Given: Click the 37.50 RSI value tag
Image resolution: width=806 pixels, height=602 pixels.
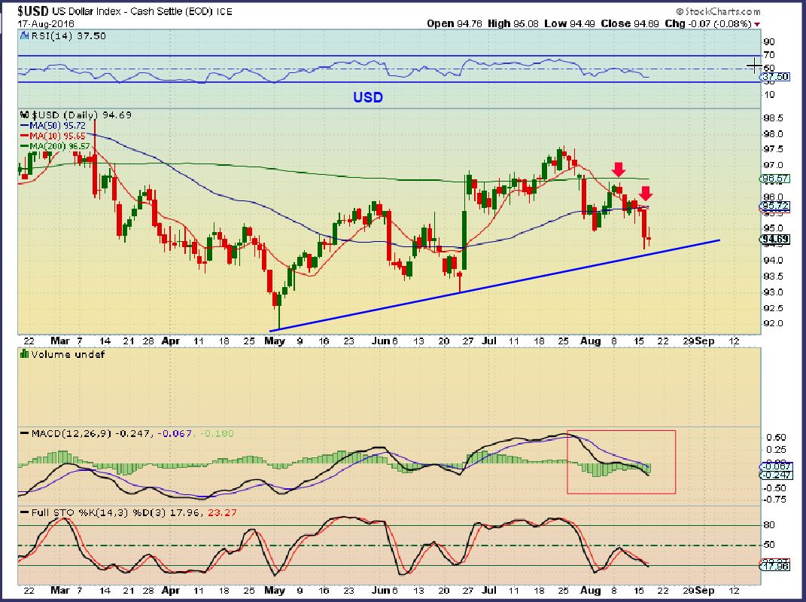Looking at the screenshot, I should coord(774,77).
